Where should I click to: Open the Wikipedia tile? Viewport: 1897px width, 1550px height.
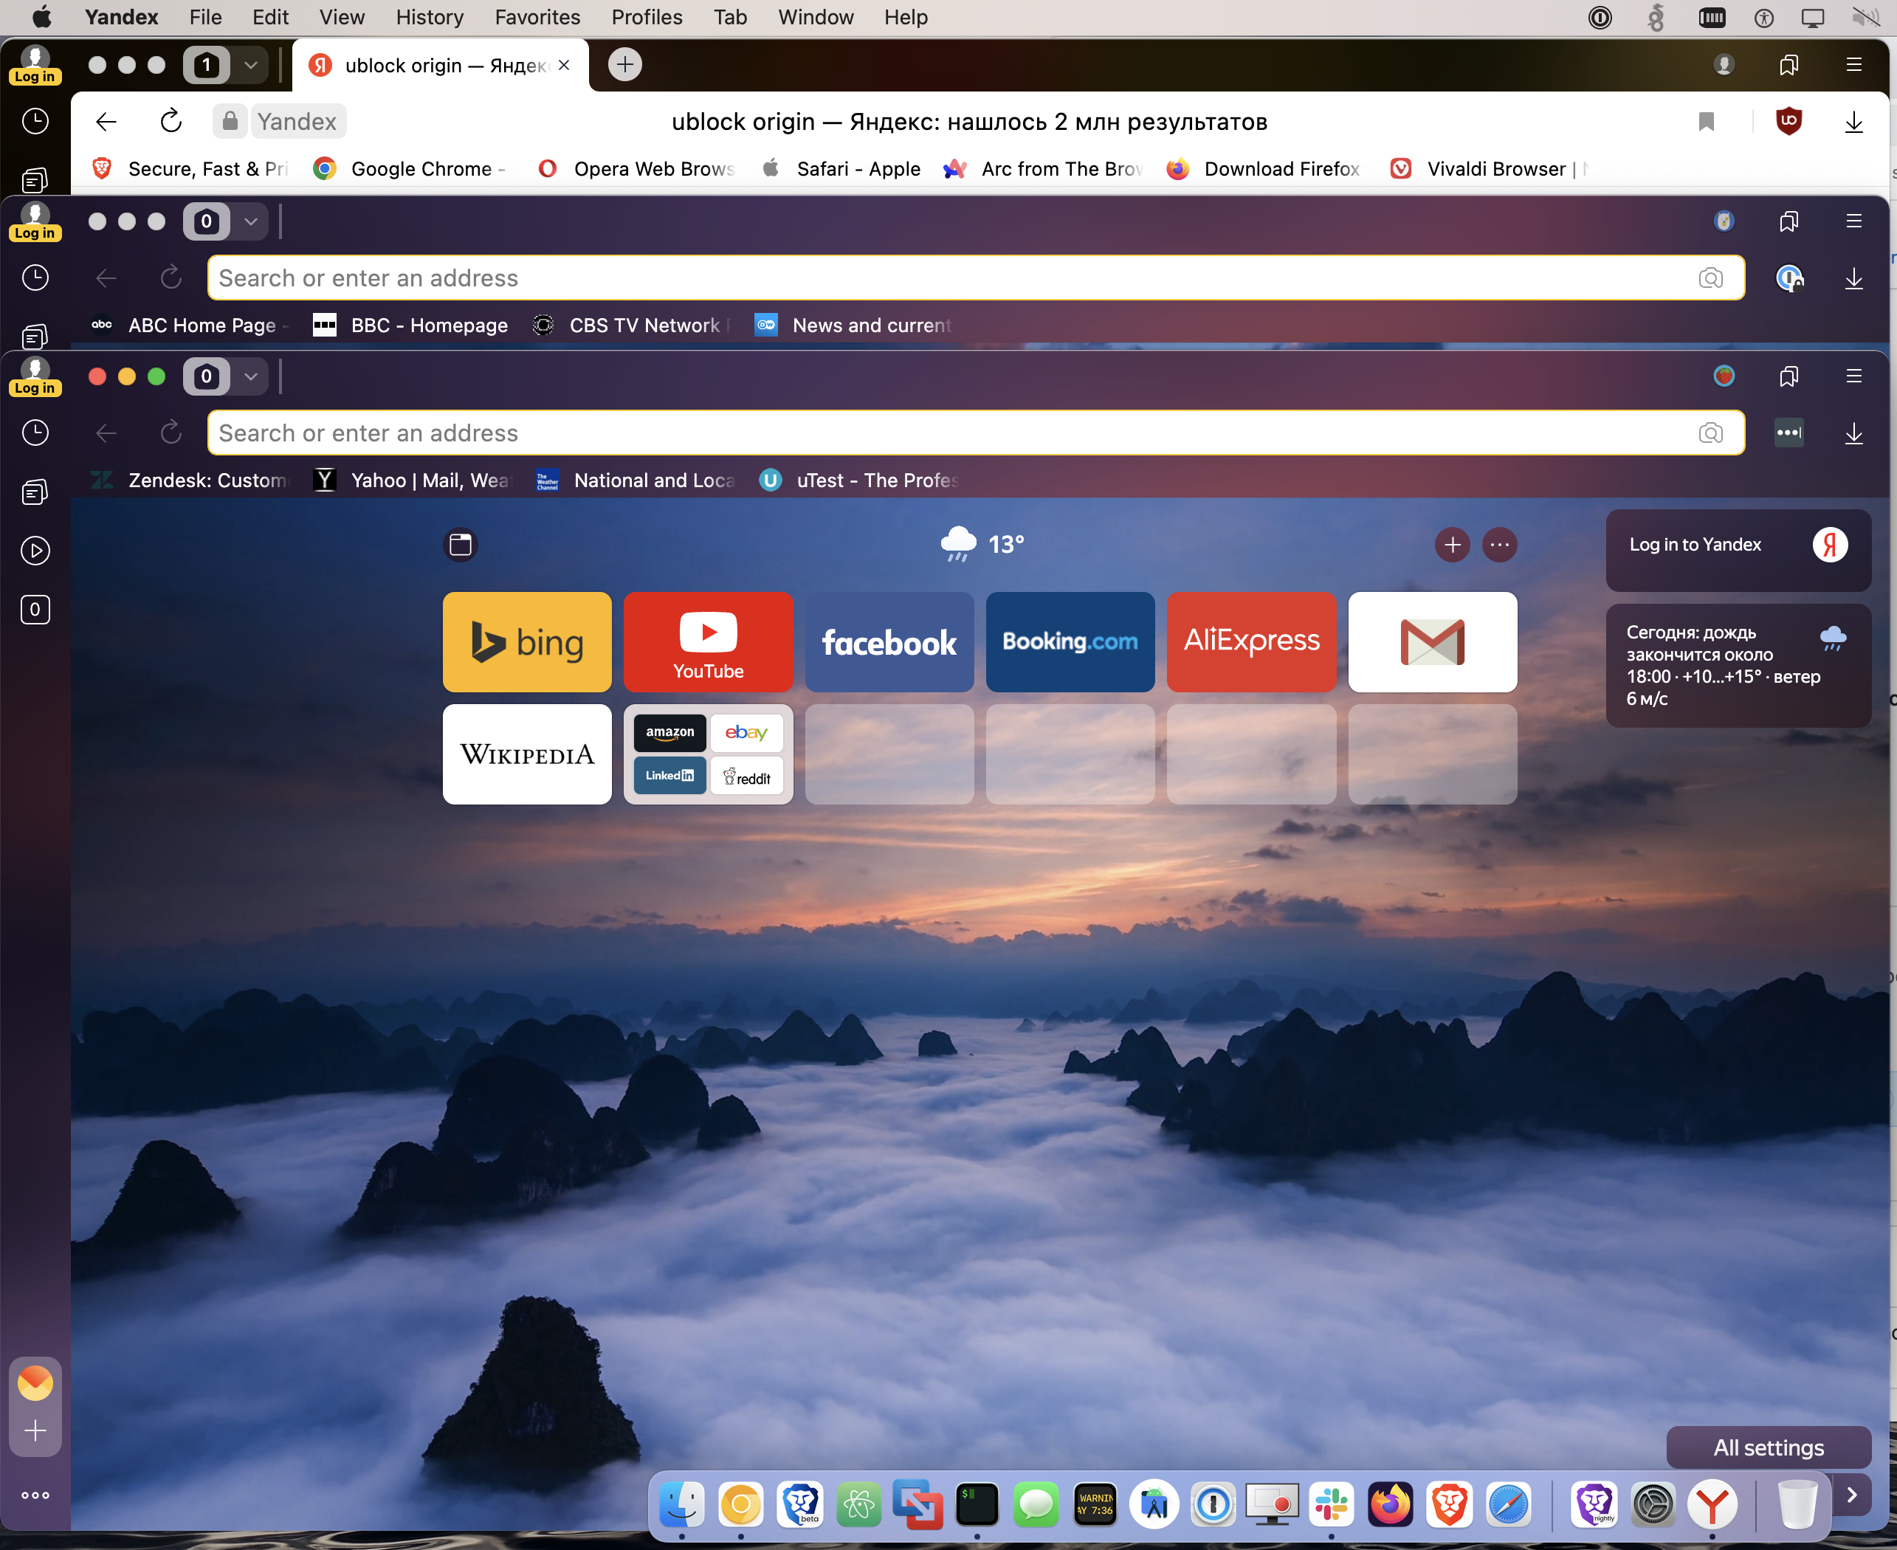[527, 754]
